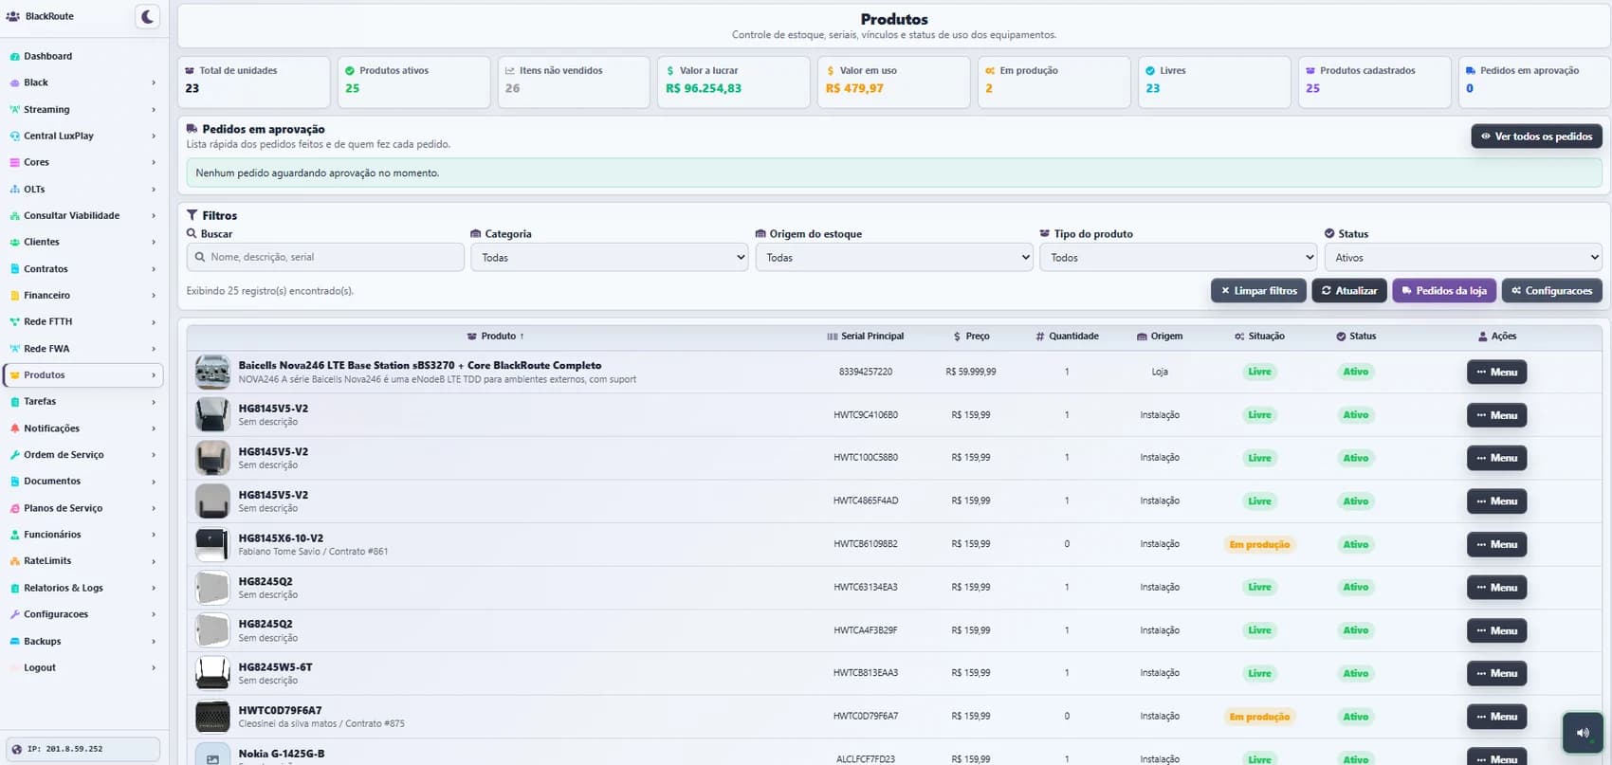Expand the Configuracoes sidebar chevron
This screenshot has width=1612, height=765.
tap(154, 614)
